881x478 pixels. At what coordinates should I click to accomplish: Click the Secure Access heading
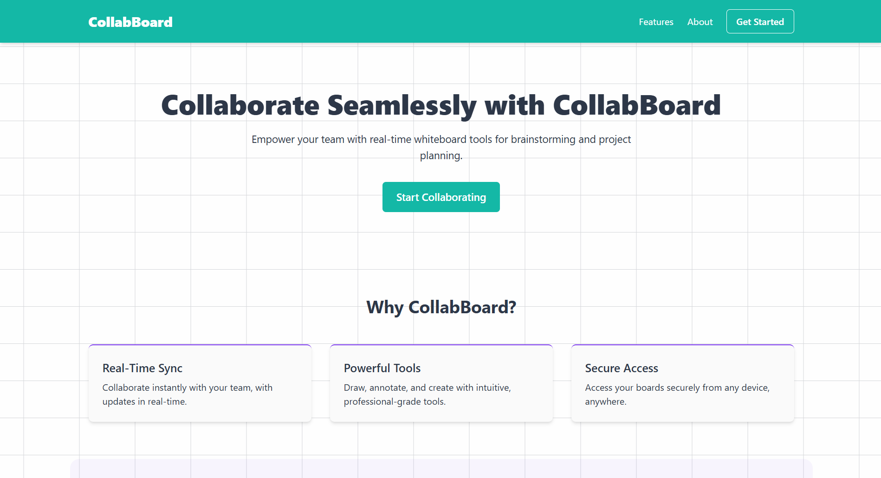pos(622,368)
